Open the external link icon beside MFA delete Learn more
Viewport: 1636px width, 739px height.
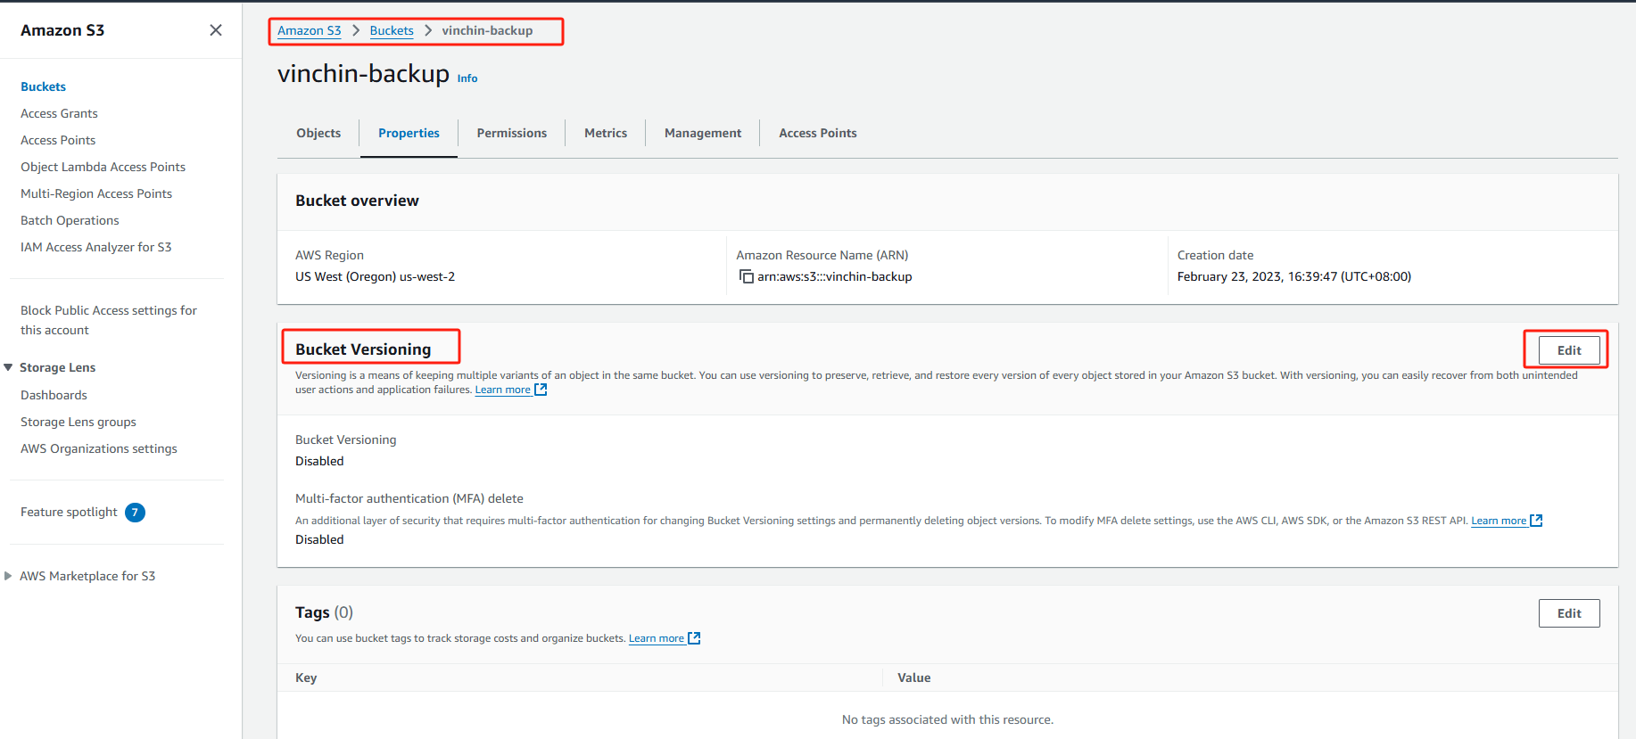[1536, 521]
